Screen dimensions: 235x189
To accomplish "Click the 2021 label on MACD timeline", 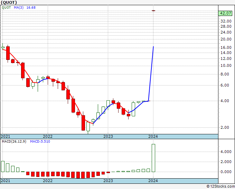I will 6,181.
